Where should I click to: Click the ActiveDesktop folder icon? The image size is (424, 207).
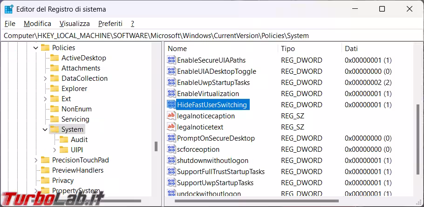click(x=55, y=58)
